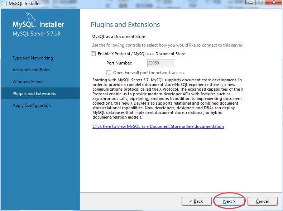
Task: Click the 'Plugins and Extensions' page heading
Action: click(125, 25)
